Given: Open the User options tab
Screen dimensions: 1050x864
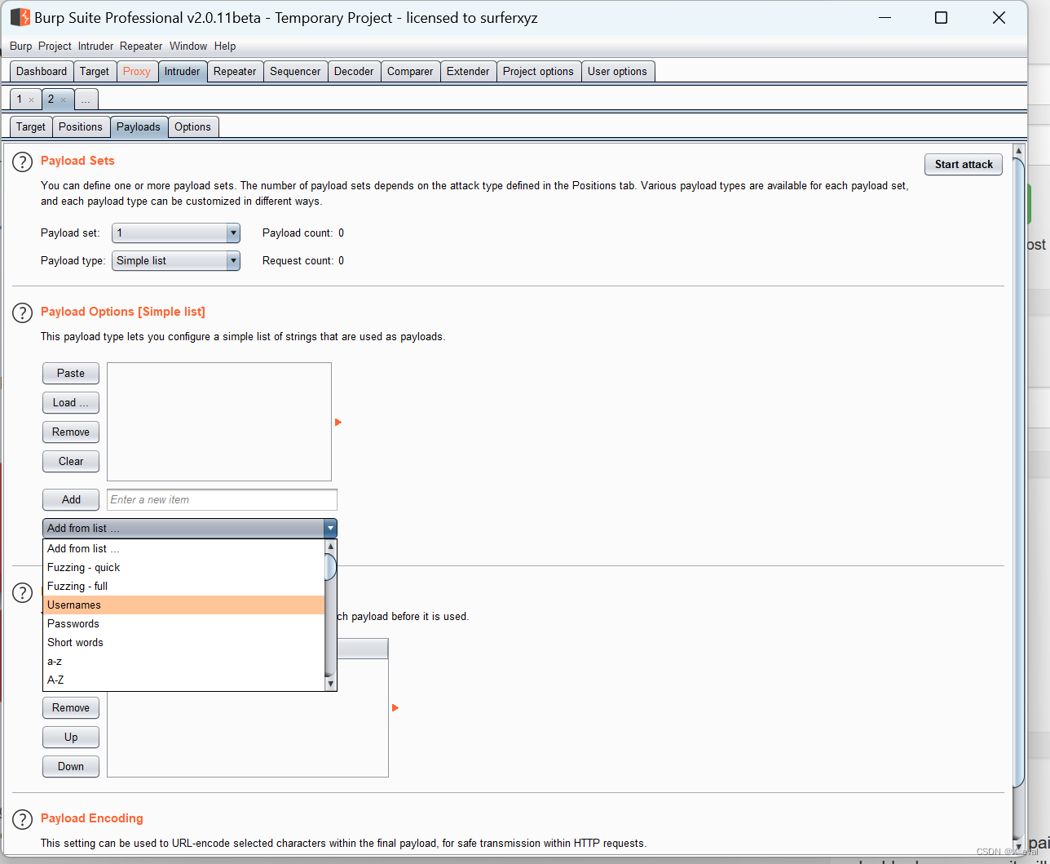Looking at the screenshot, I should point(617,71).
